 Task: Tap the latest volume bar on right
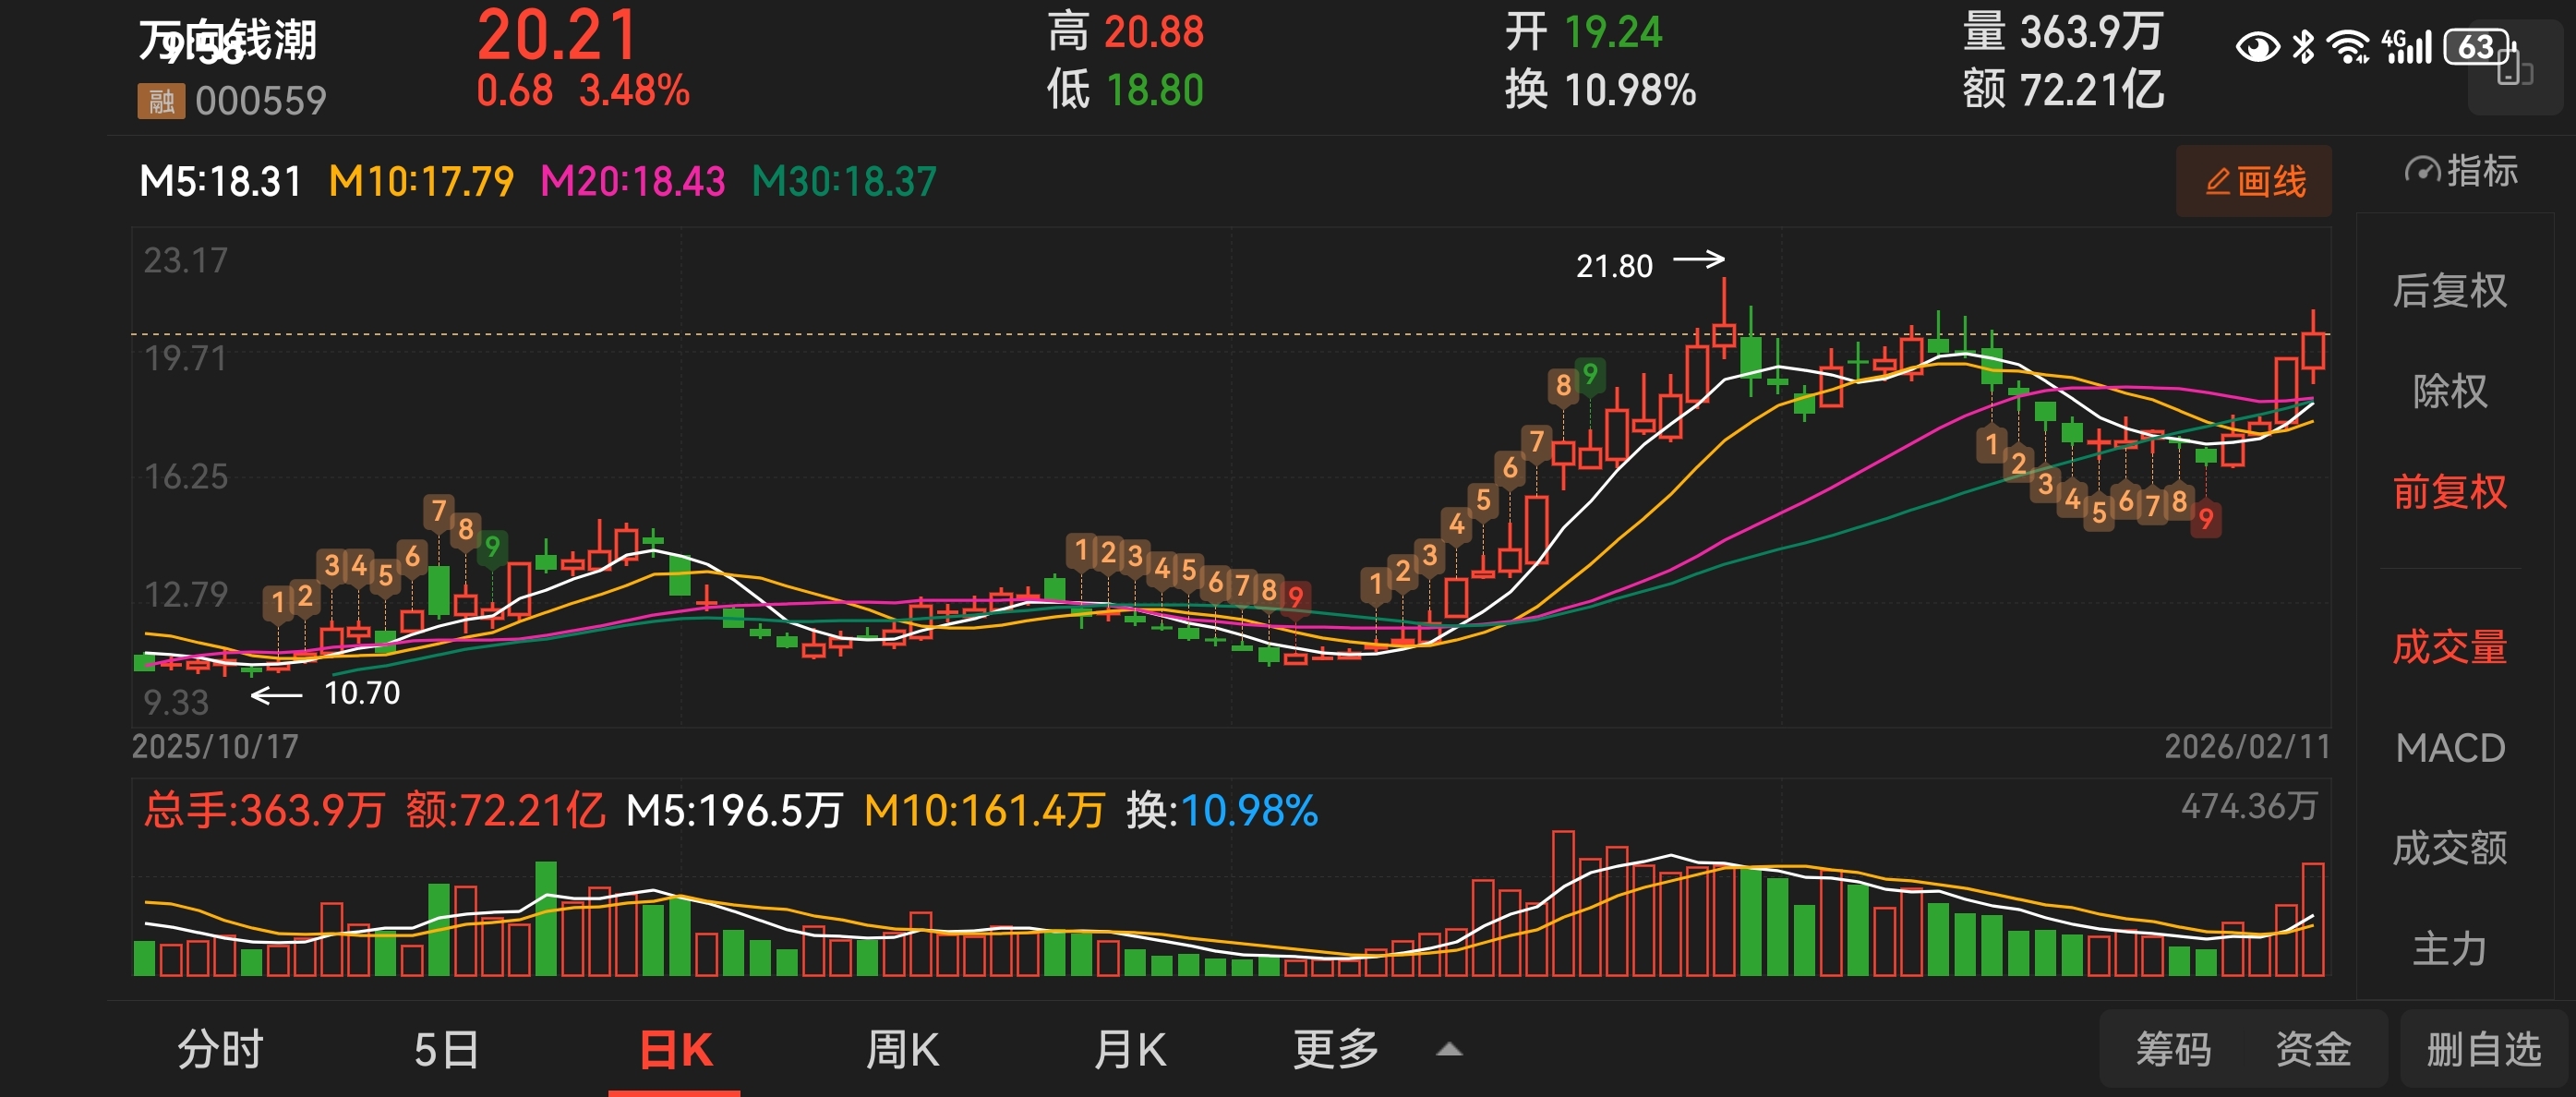pos(2312,918)
